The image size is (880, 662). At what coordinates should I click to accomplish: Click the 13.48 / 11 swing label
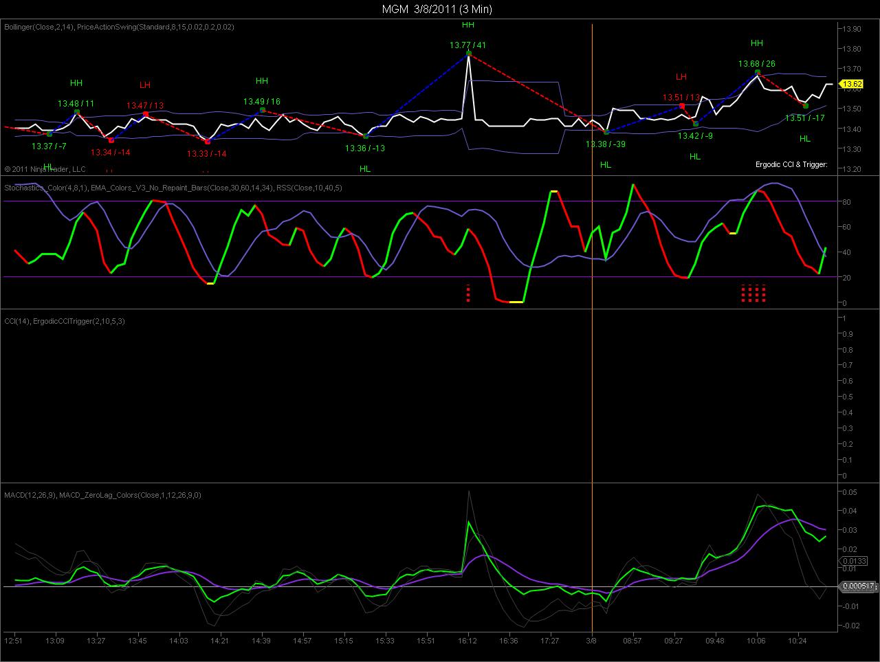76,103
